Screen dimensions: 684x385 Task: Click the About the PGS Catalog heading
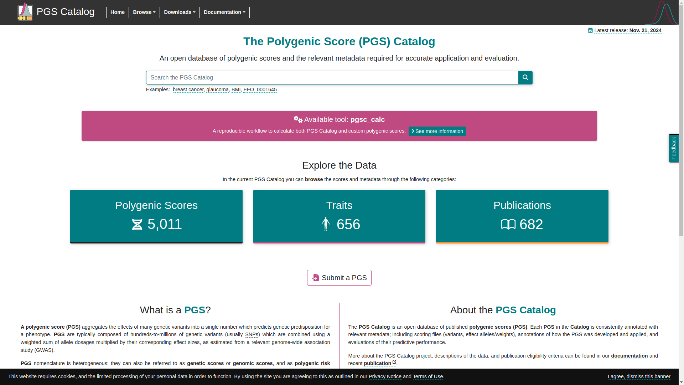[503, 310]
